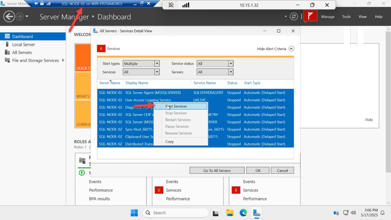Image resolution: width=391 pixels, height=220 pixels.
Task: Click the Go To All Servers button
Action: pos(217,170)
